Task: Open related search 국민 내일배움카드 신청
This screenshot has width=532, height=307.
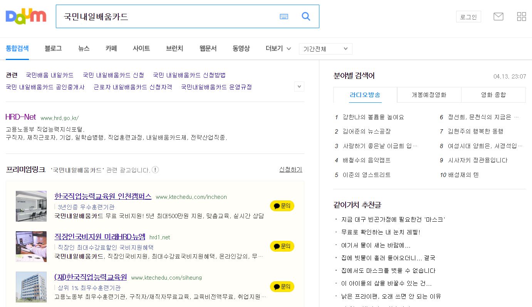Action: click(113, 75)
